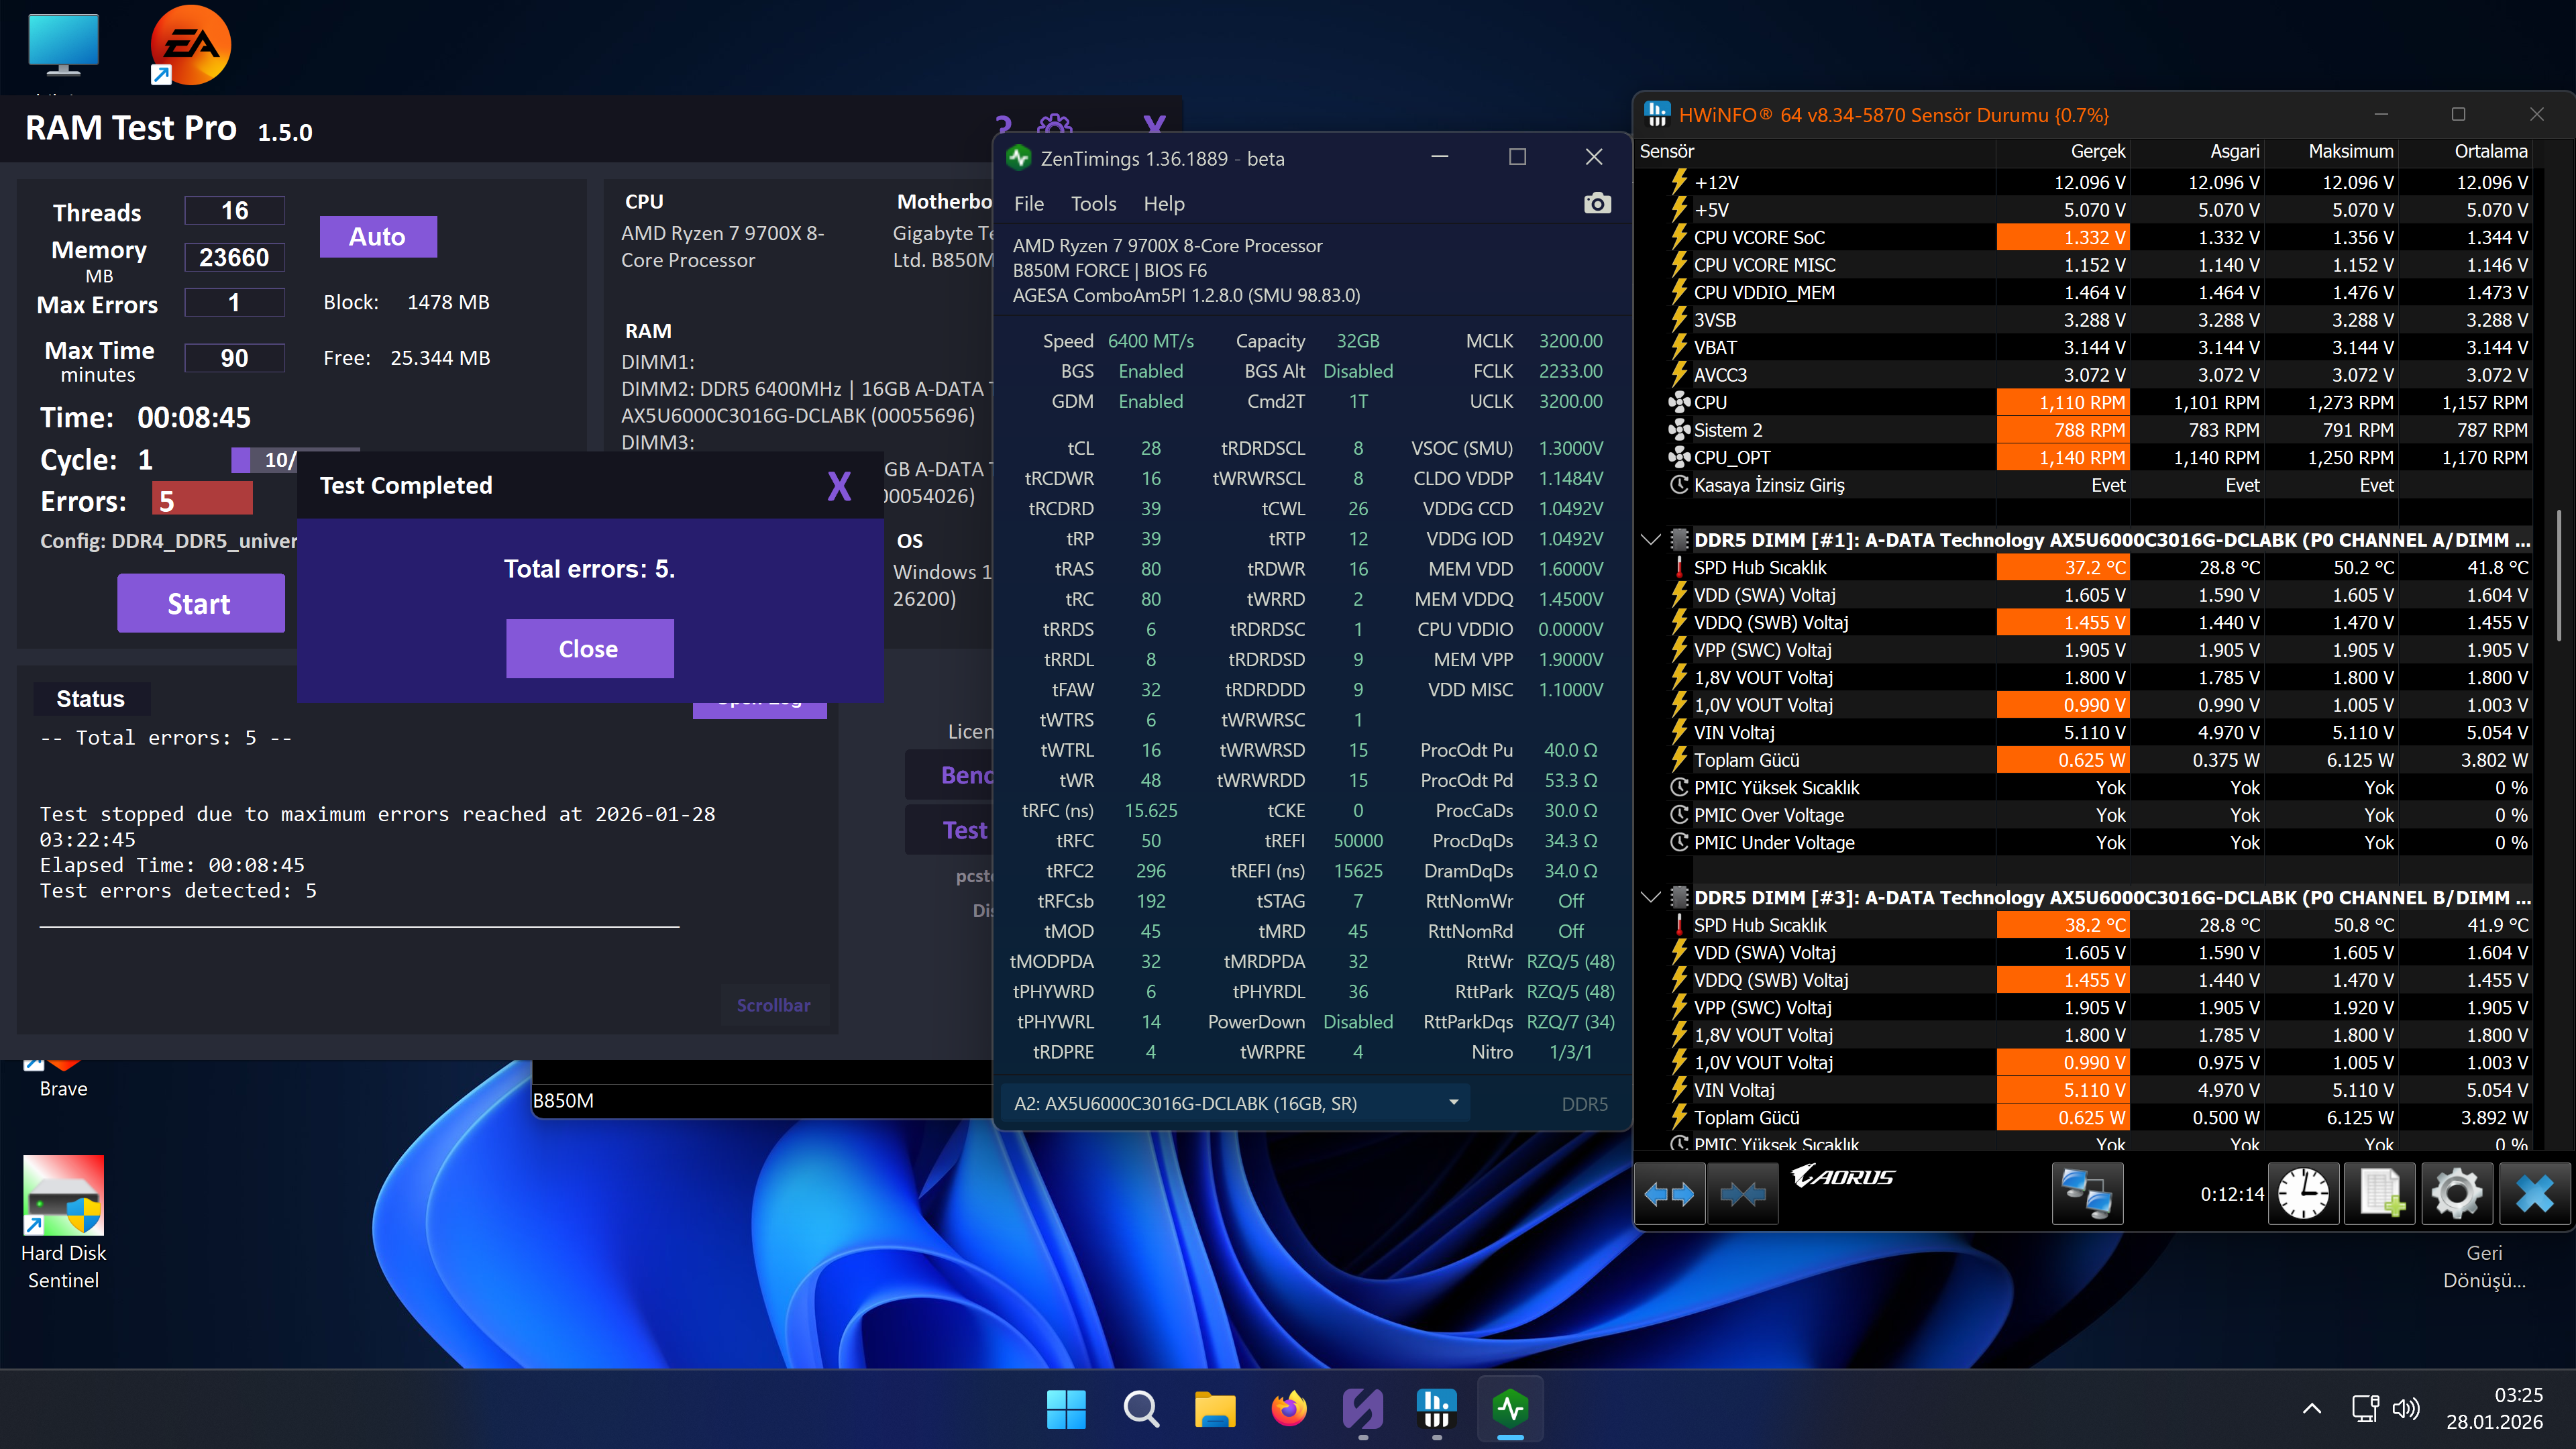Click the Maksimum column header

click(x=2331, y=151)
